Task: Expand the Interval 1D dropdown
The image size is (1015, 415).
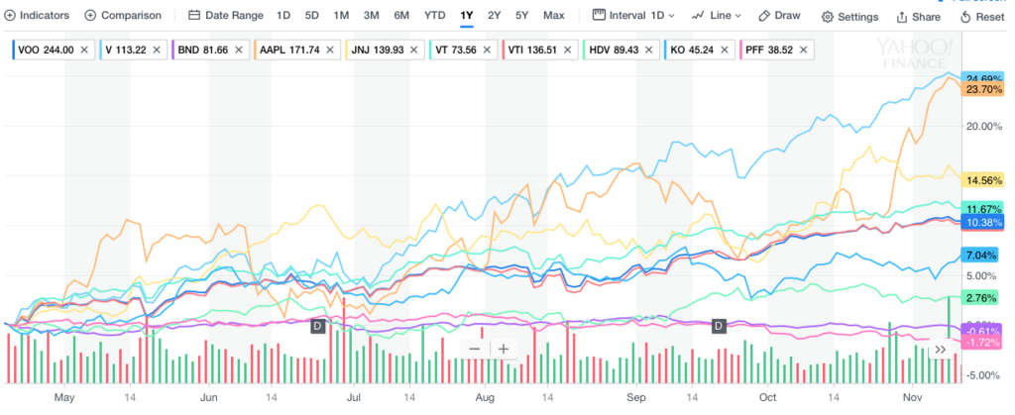Action: pyautogui.click(x=633, y=15)
